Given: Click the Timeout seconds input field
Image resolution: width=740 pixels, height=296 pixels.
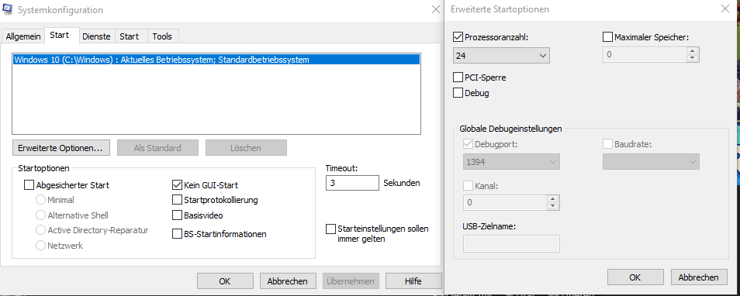Looking at the screenshot, I should click(x=352, y=183).
